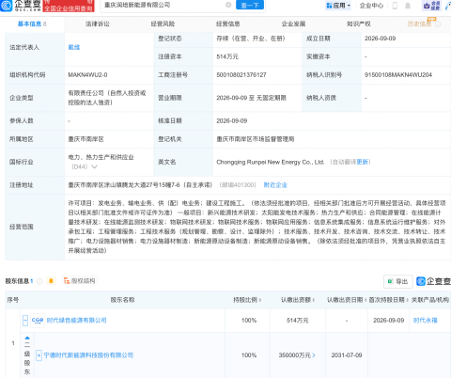
Task: Click the 重庆市南岸区市场监督管理局 registration authority text
Action: click(x=256, y=139)
